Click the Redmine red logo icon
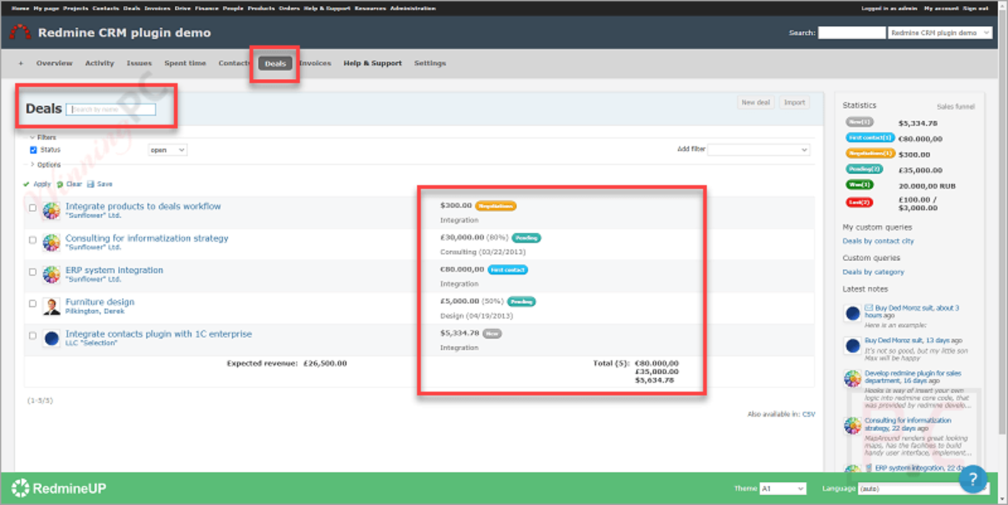This screenshot has height=505, width=1008. coord(20,32)
